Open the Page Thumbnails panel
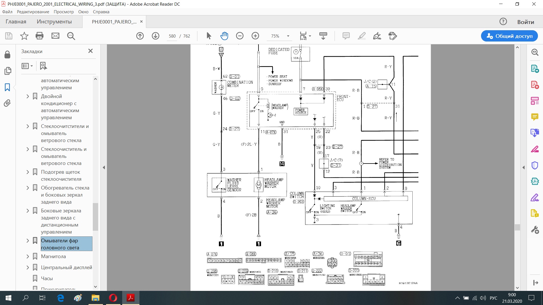This screenshot has width=543, height=305. tap(8, 71)
